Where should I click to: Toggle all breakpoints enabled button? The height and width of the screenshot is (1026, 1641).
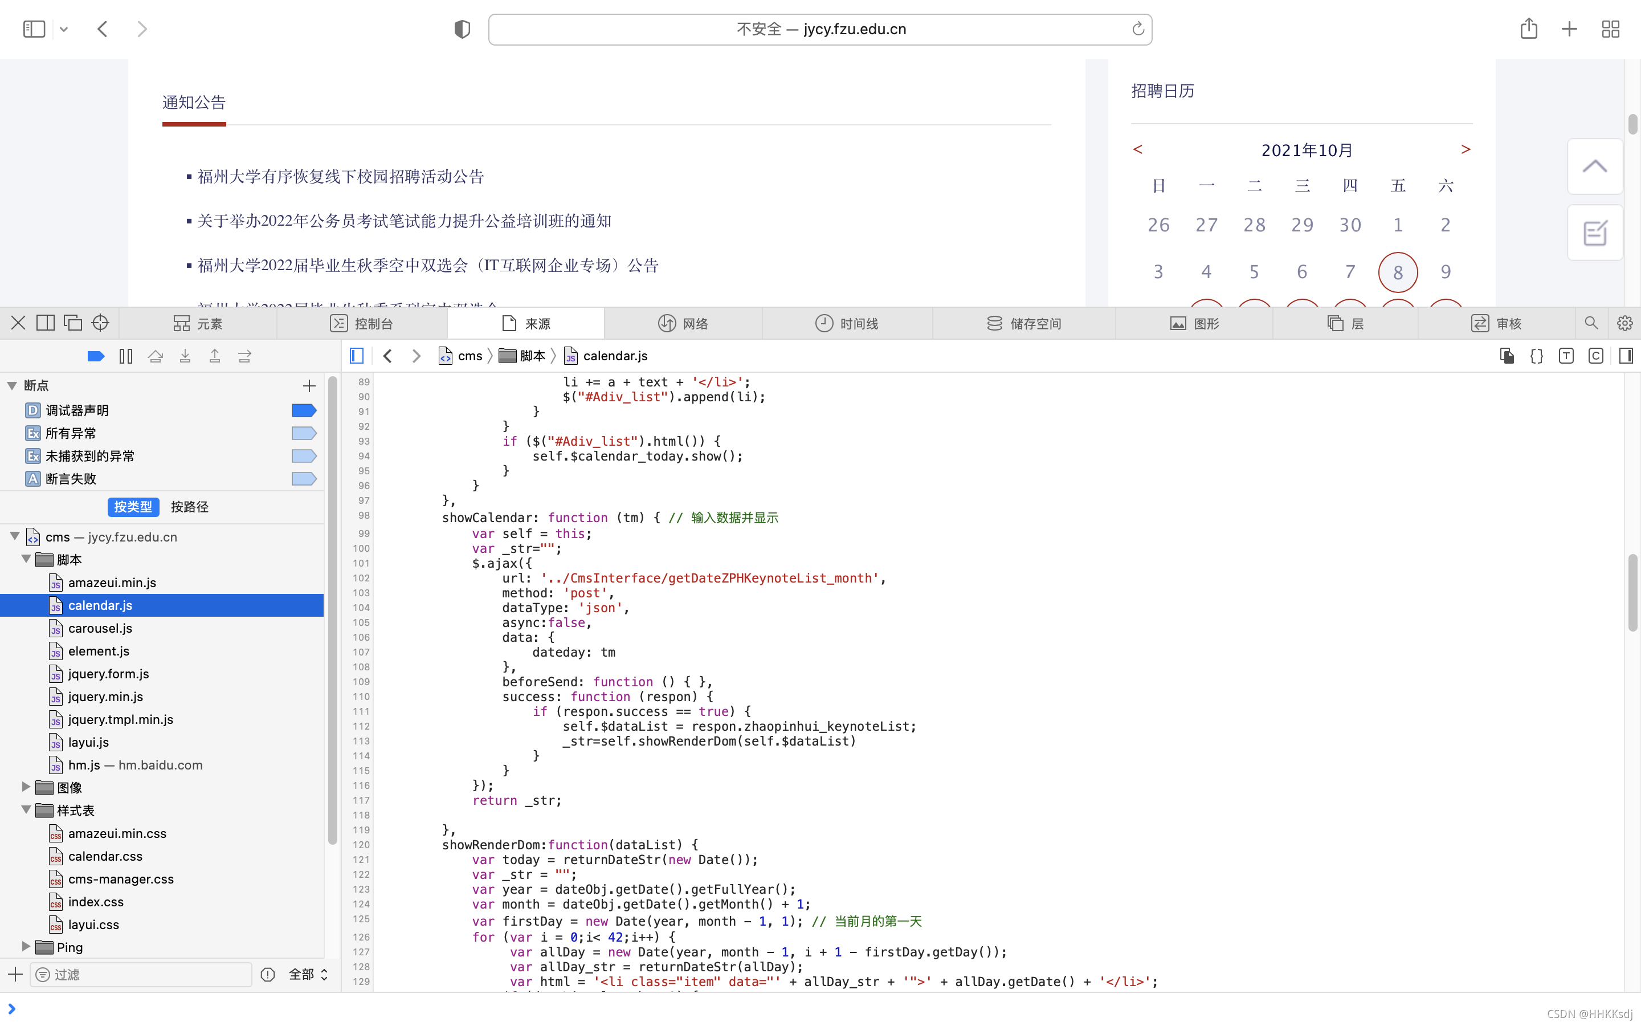pos(96,356)
